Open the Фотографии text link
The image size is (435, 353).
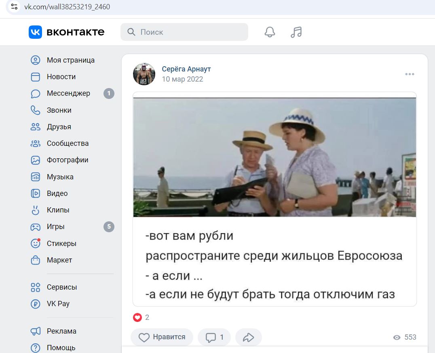click(68, 160)
